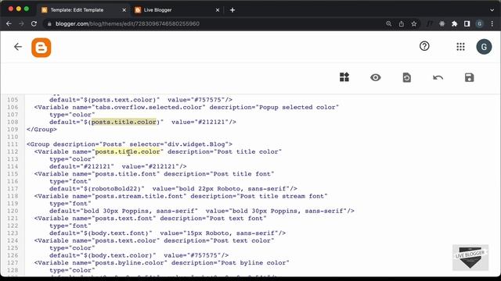The image size is (501, 281).
Task: Click posts.text.color name on line 124
Action: coord(125,240)
